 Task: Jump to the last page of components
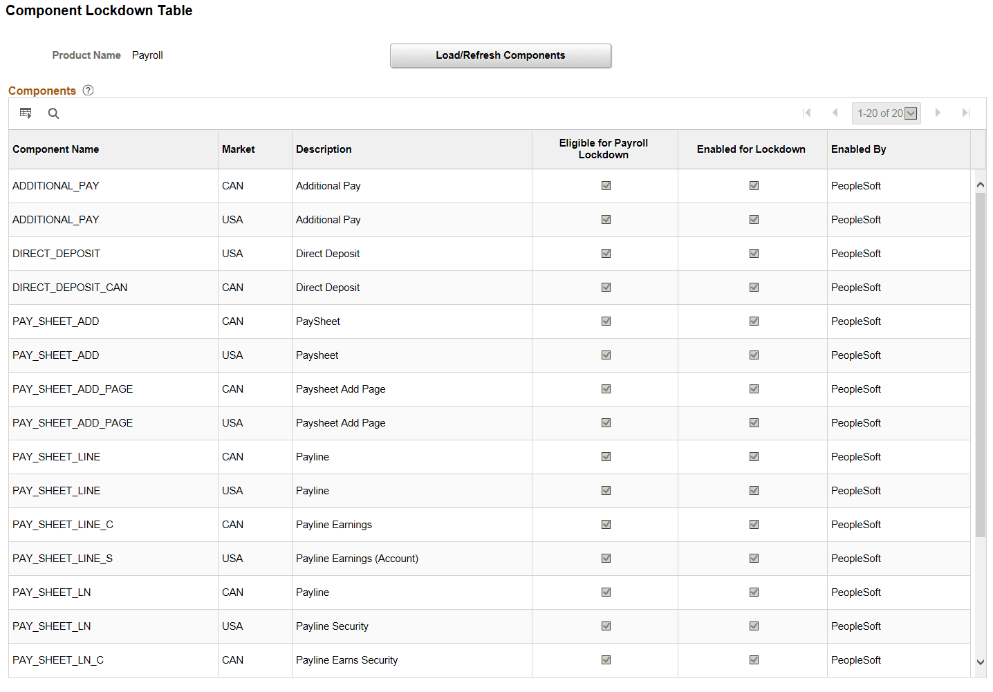point(965,113)
